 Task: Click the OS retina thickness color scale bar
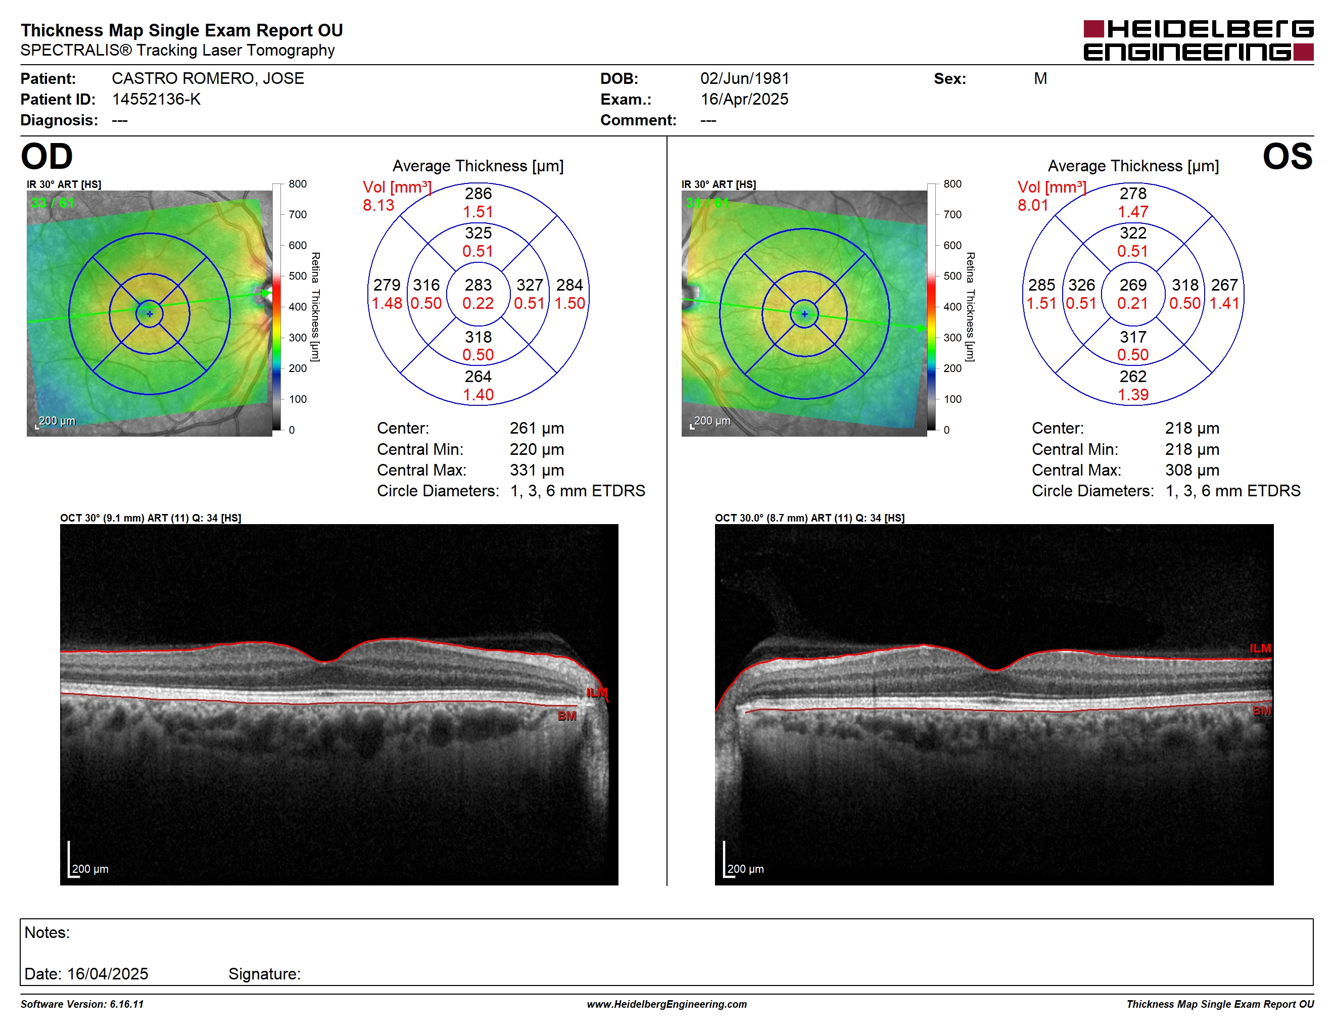pos(931,307)
